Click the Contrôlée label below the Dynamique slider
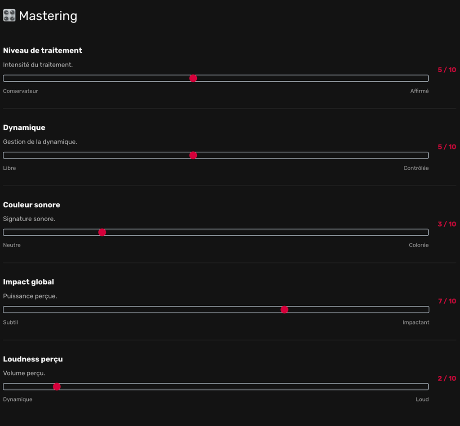Screen dimensions: 460x426 417,168
